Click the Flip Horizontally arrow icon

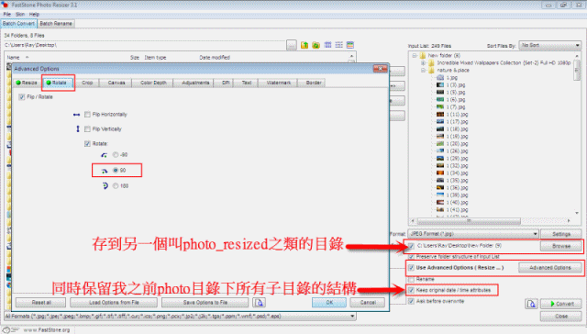77,115
